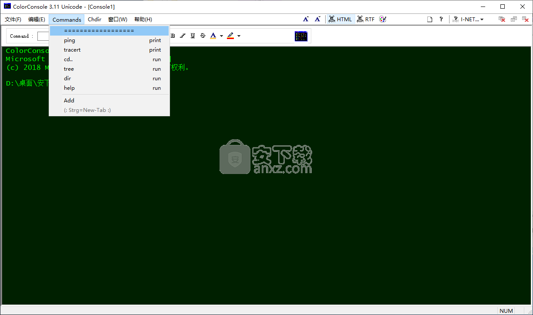Toggle italic formatting
533x315 pixels.
tap(183, 36)
